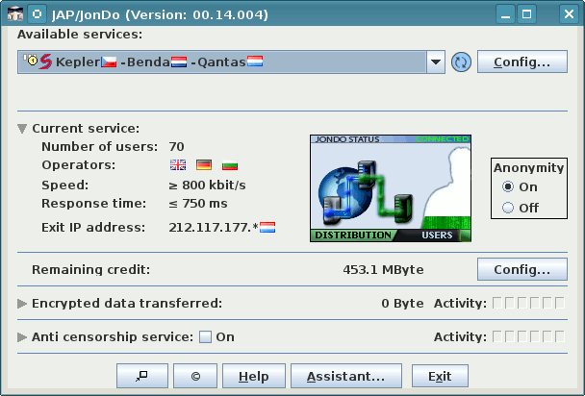Click the Encrypted data Activity indicator bar
The image size is (585, 396).
(x=528, y=303)
